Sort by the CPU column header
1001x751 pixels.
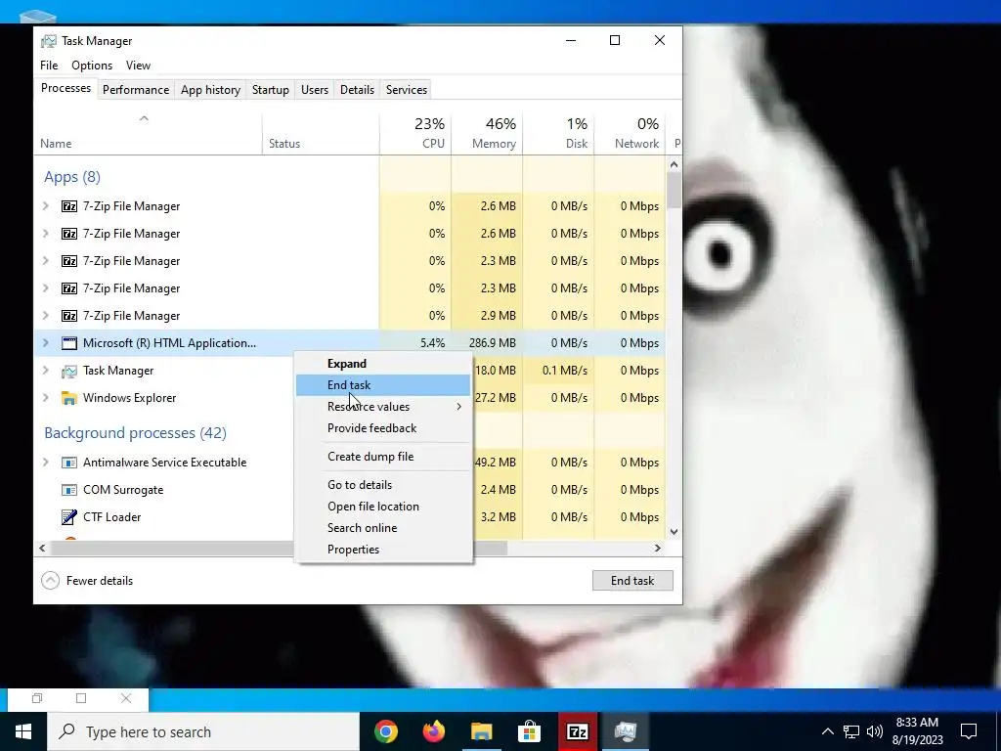[415, 133]
